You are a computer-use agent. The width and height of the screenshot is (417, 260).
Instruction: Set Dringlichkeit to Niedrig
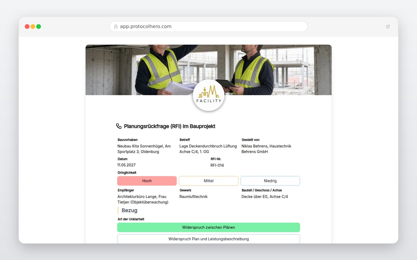(x=270, y=181)
